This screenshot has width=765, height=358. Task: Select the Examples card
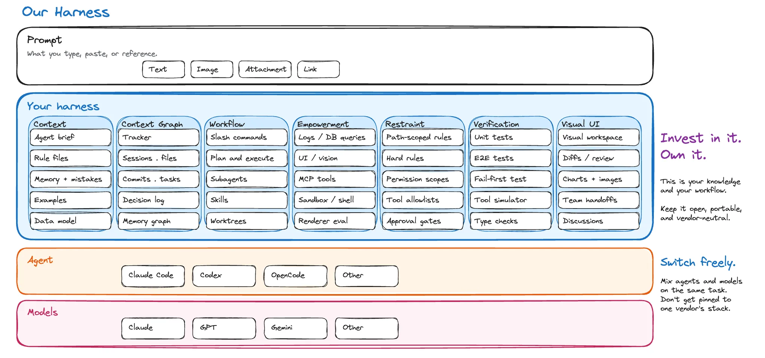point(71,200)
